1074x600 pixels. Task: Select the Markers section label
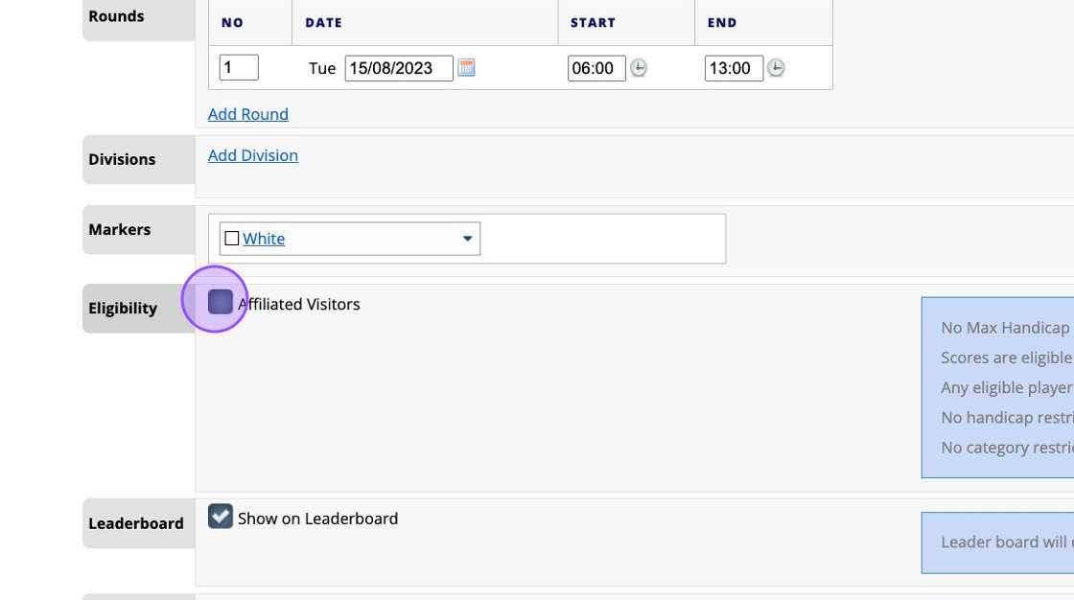[120, 230]
